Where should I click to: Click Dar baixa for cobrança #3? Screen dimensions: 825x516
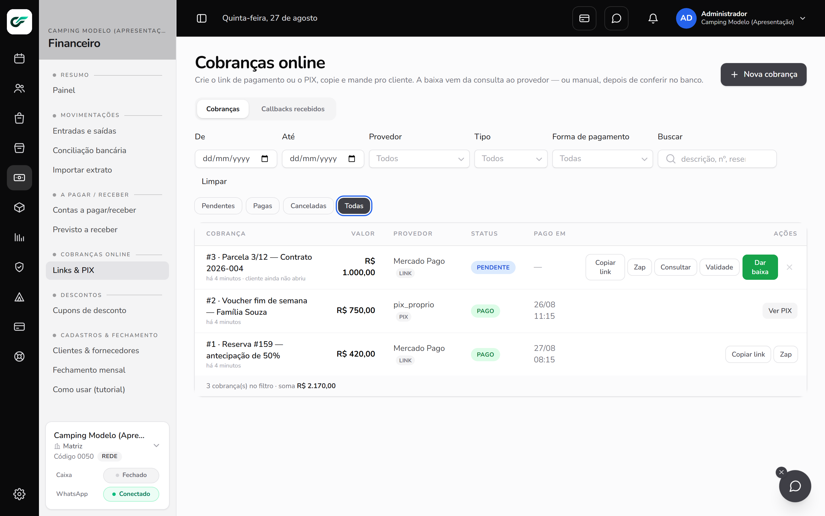pyautogui.click(x=760, y=267)
